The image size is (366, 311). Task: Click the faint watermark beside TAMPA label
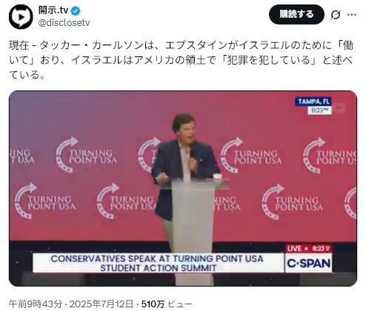[339, 108]
